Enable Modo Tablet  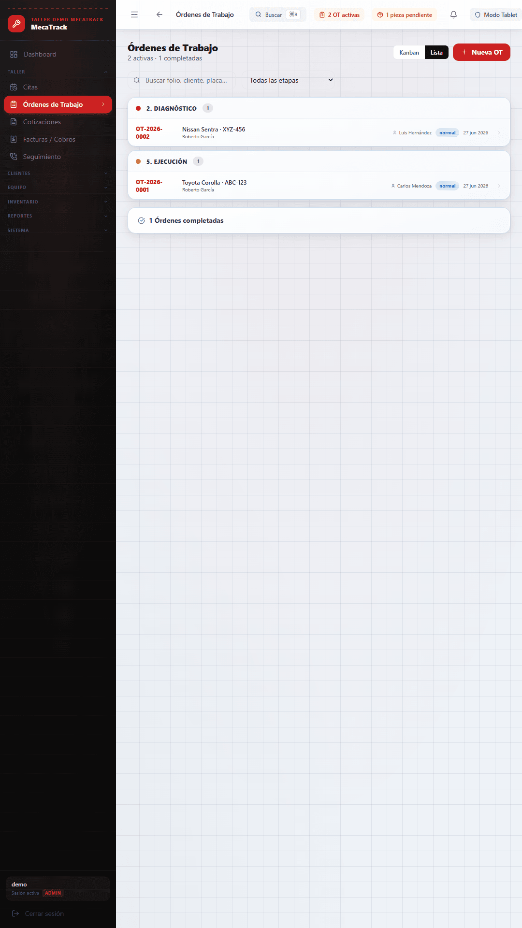[x=496, y=14]
